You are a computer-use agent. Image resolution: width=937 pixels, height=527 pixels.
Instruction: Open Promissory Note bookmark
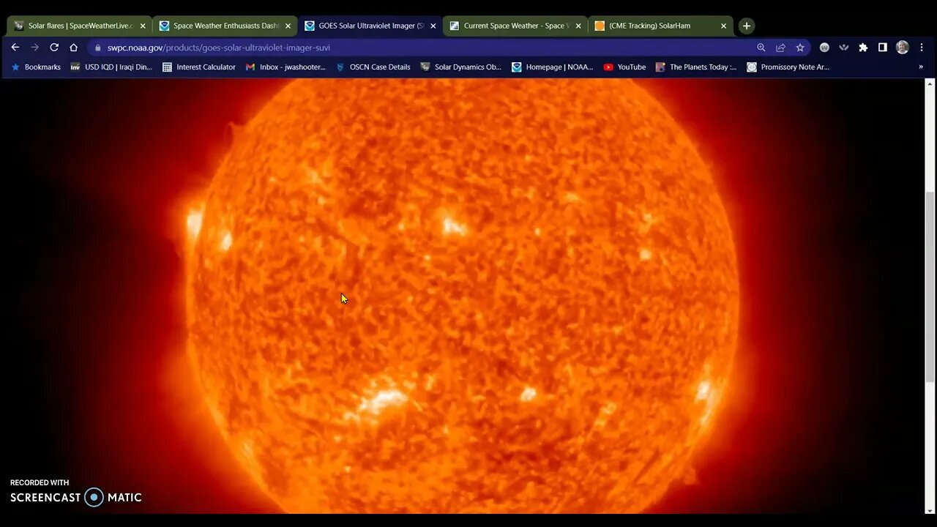click(788, 67)
